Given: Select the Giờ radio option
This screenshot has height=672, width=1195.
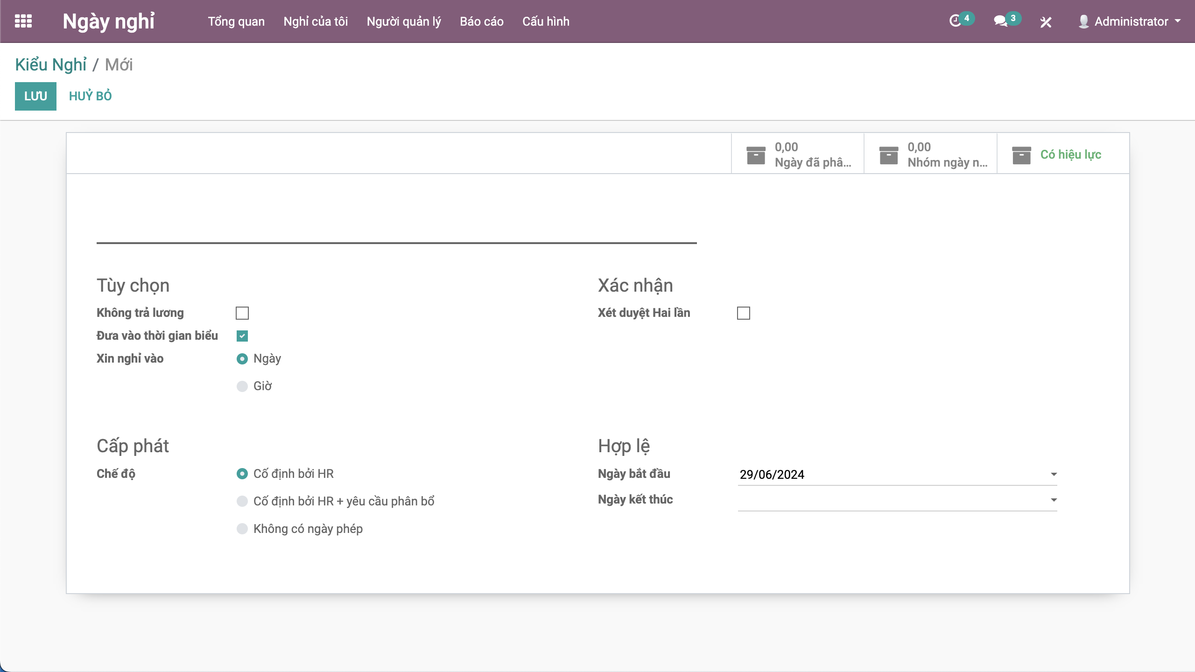Looking at the screenshot, I should (x=242, y=386).
